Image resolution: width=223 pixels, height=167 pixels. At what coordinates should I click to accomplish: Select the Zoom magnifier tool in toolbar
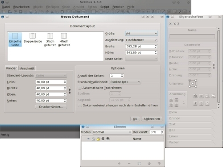128,12
